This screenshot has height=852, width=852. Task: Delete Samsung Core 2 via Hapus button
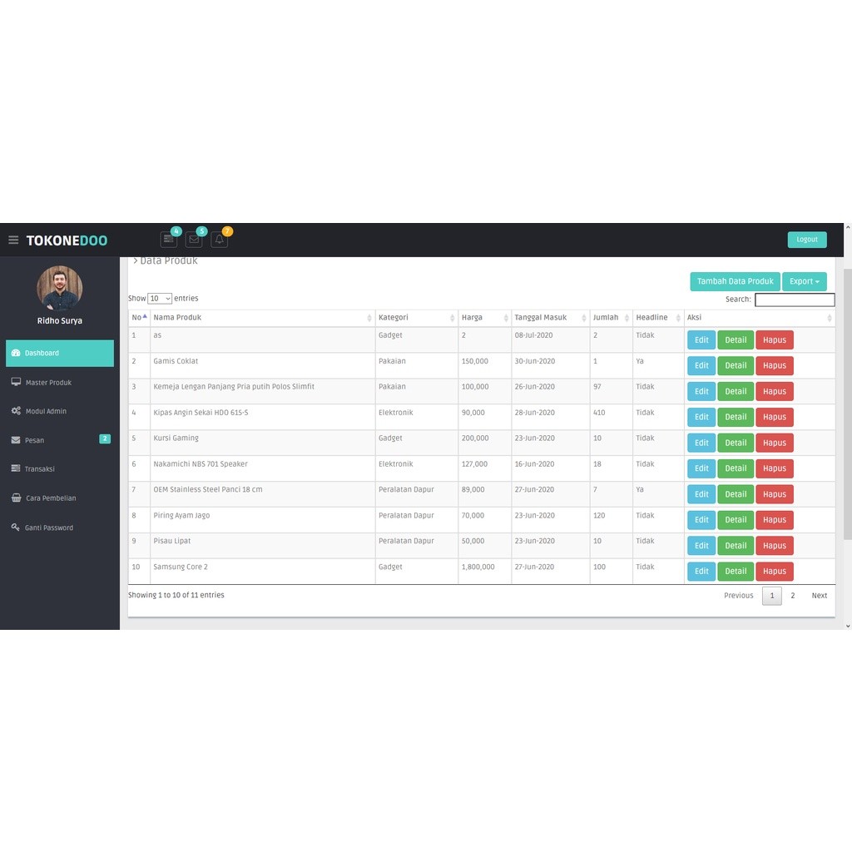click(775, 571)
